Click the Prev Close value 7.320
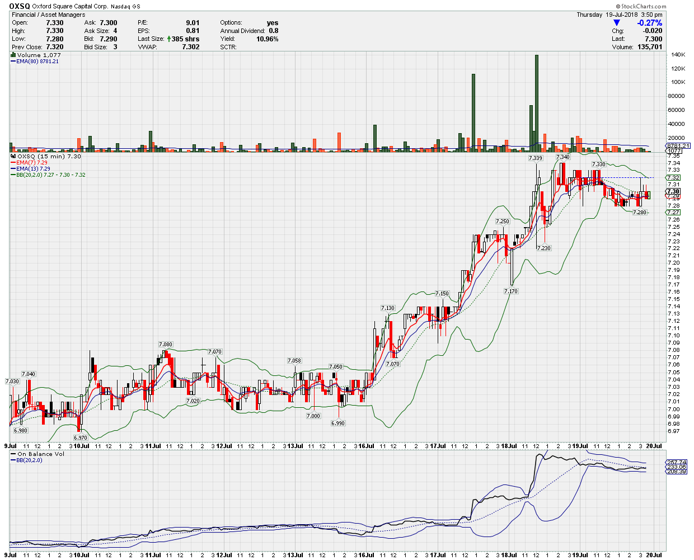Image resolution: width=694 pixels, height=560 pixels. click(55, 47)
